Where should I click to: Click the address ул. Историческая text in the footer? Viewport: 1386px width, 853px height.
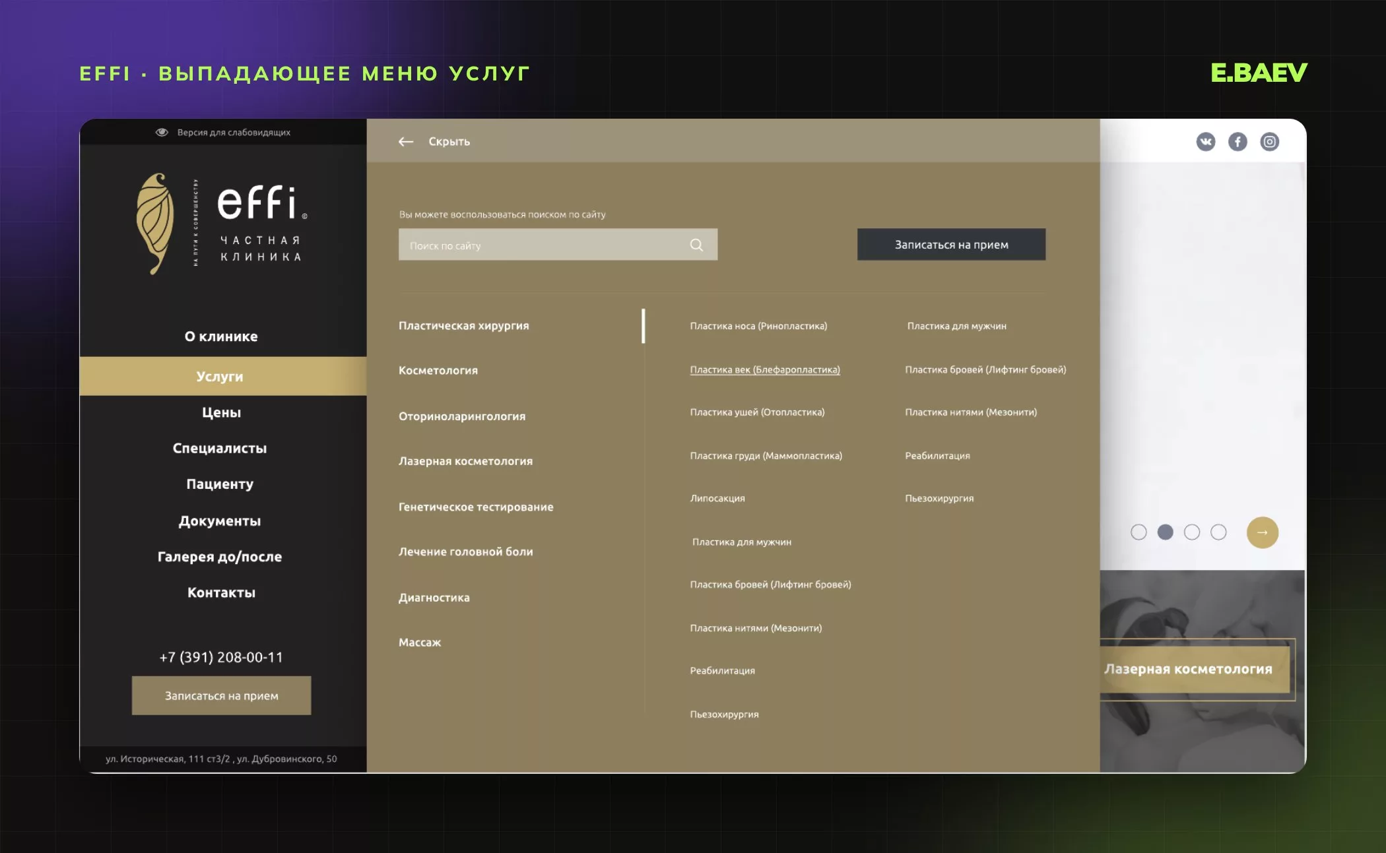point(221,759)
